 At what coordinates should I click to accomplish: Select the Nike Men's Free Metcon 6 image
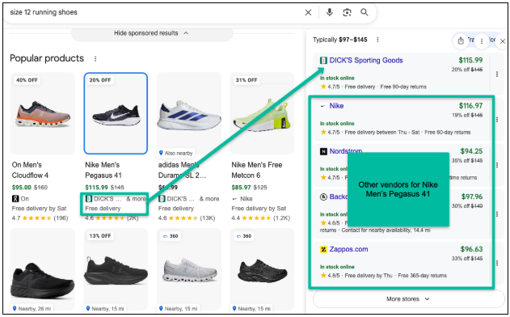(x=262, y=113)
